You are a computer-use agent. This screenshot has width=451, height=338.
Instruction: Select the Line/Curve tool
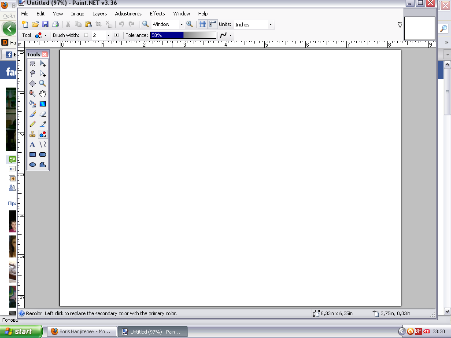(43, 144)
